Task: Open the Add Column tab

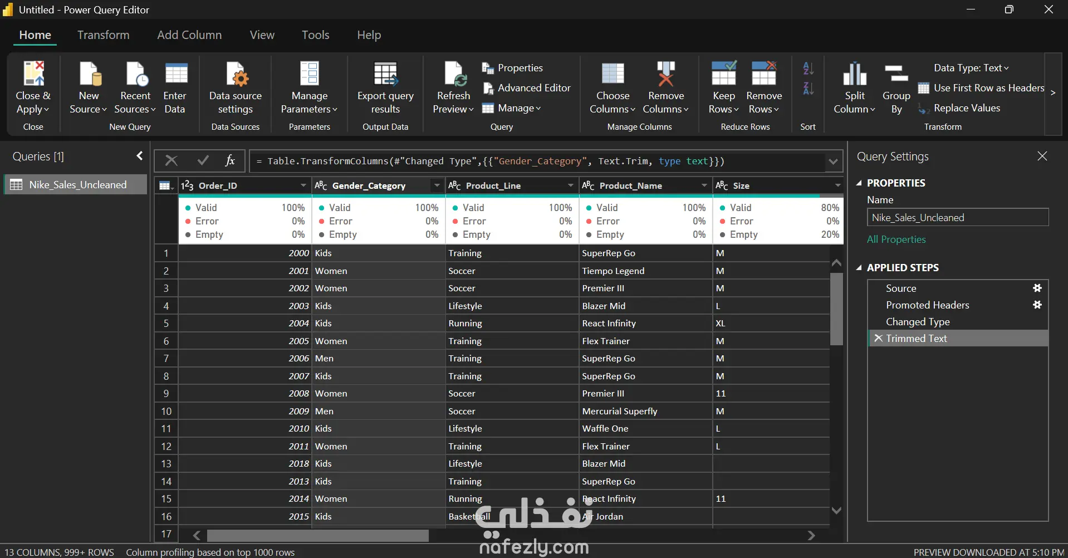Action: [189, 35]
